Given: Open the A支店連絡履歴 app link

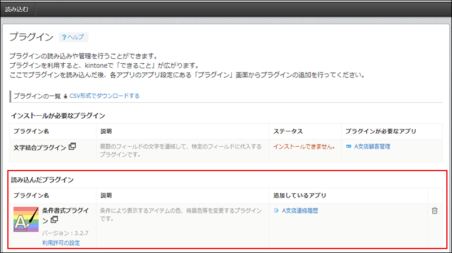Looking at the screenshot, I should 300,211.
